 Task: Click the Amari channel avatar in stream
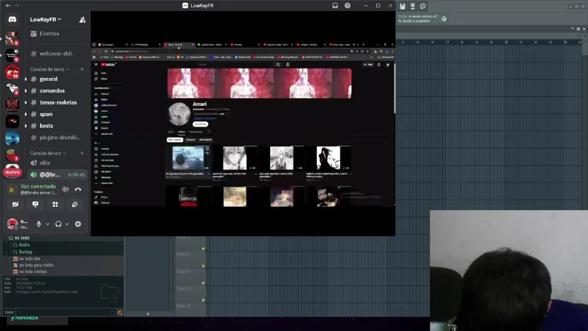pos(179,113)
